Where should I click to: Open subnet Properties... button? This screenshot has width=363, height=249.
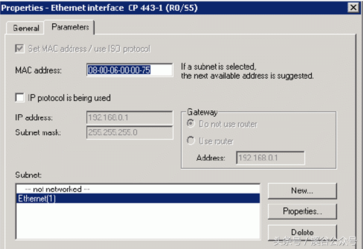(302, 211)
